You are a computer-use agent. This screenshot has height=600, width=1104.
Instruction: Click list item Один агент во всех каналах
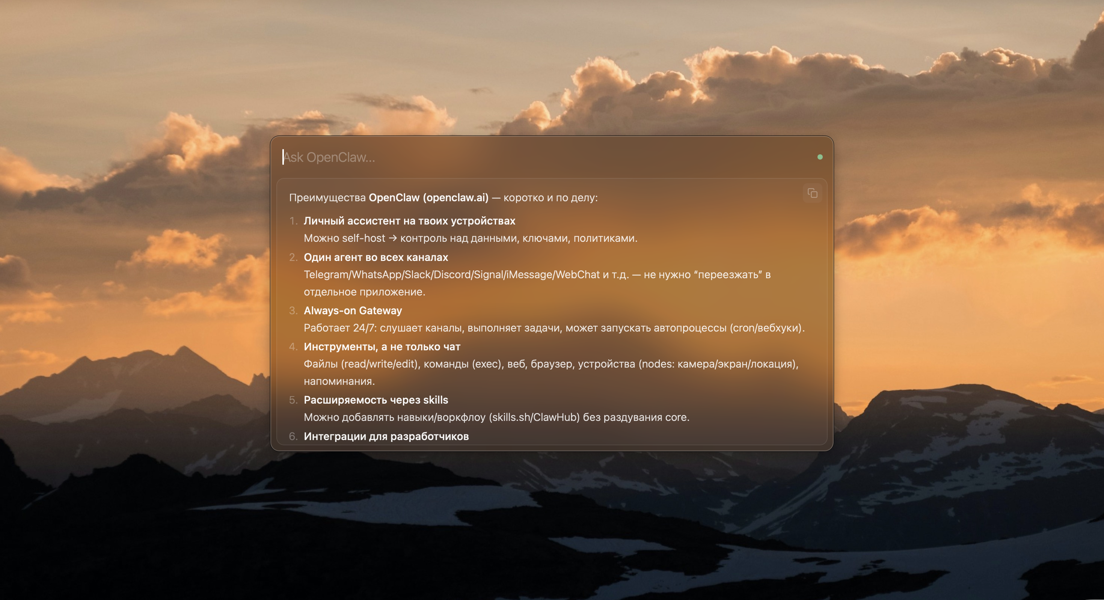pos(376,257)
